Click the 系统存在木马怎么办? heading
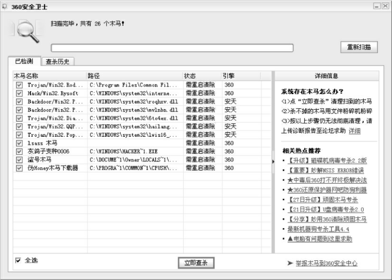The width and height of the screenshot is (392, 280). (312, 91)
